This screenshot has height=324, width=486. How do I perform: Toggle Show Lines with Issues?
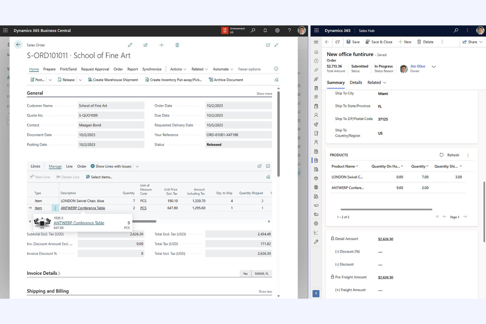click(111, 166)
